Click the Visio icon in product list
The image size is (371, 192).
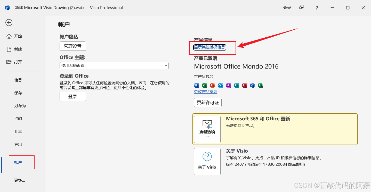click(x=253, y=85)
